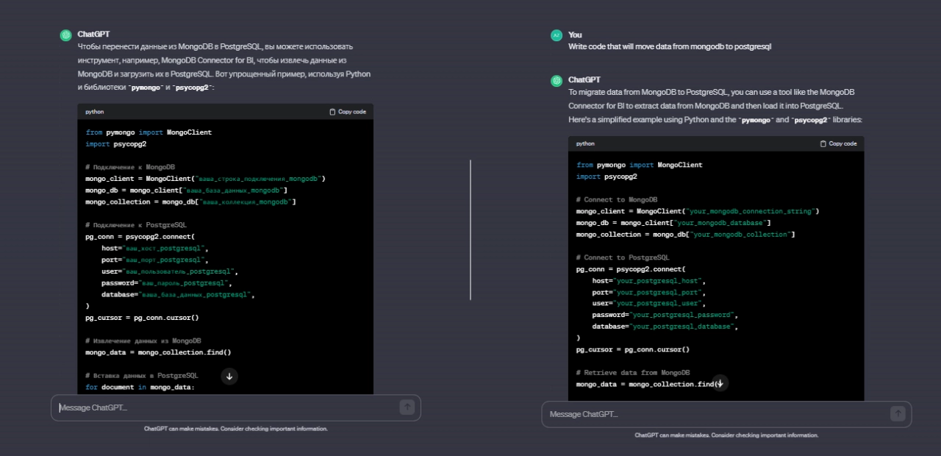This screenshot has height=456, width=941.
Task: Click the vertical divider between the two chats
Action: [x=470, y=229]
